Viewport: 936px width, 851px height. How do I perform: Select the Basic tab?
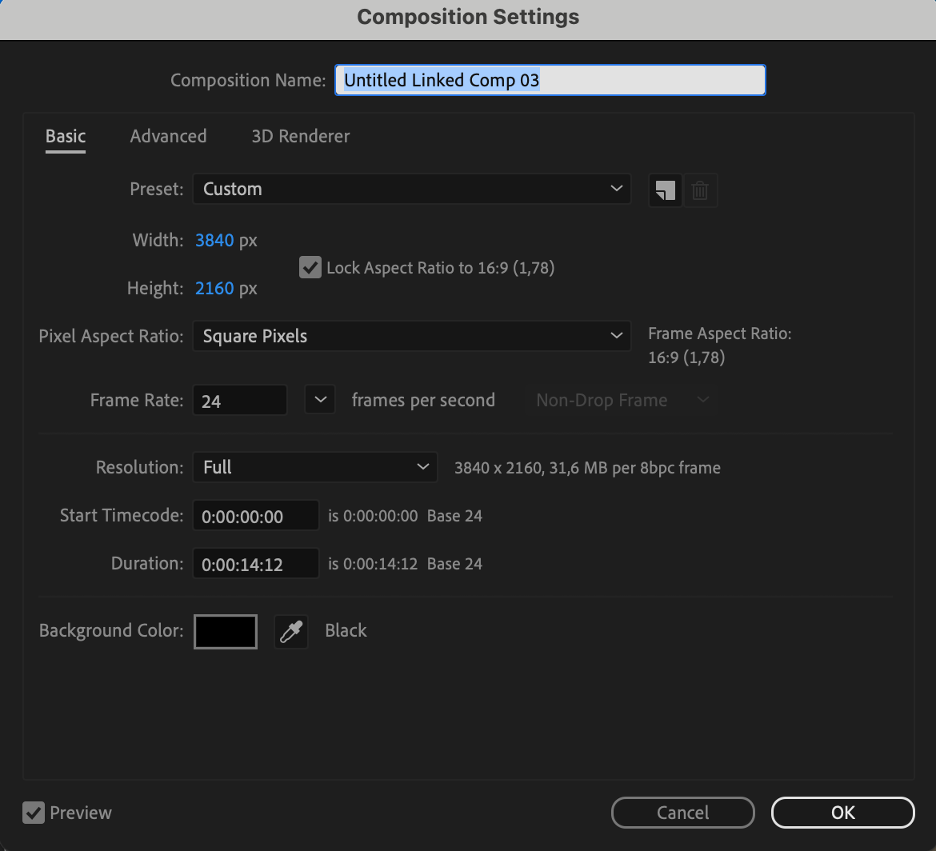click(x=66, y=137)
